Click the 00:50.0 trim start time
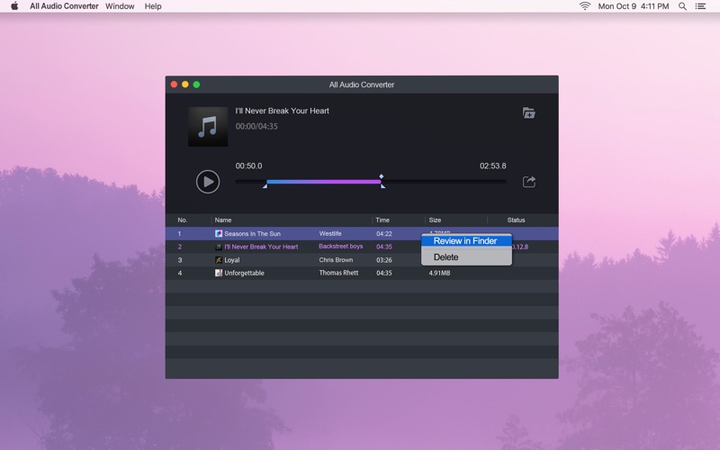The image size is (720, 450). click(249, 166)
